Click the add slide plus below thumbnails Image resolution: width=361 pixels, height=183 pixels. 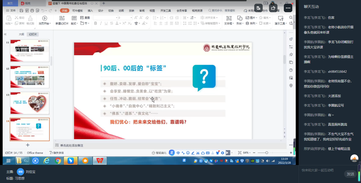pyautogui.click(x=28, y=145)
